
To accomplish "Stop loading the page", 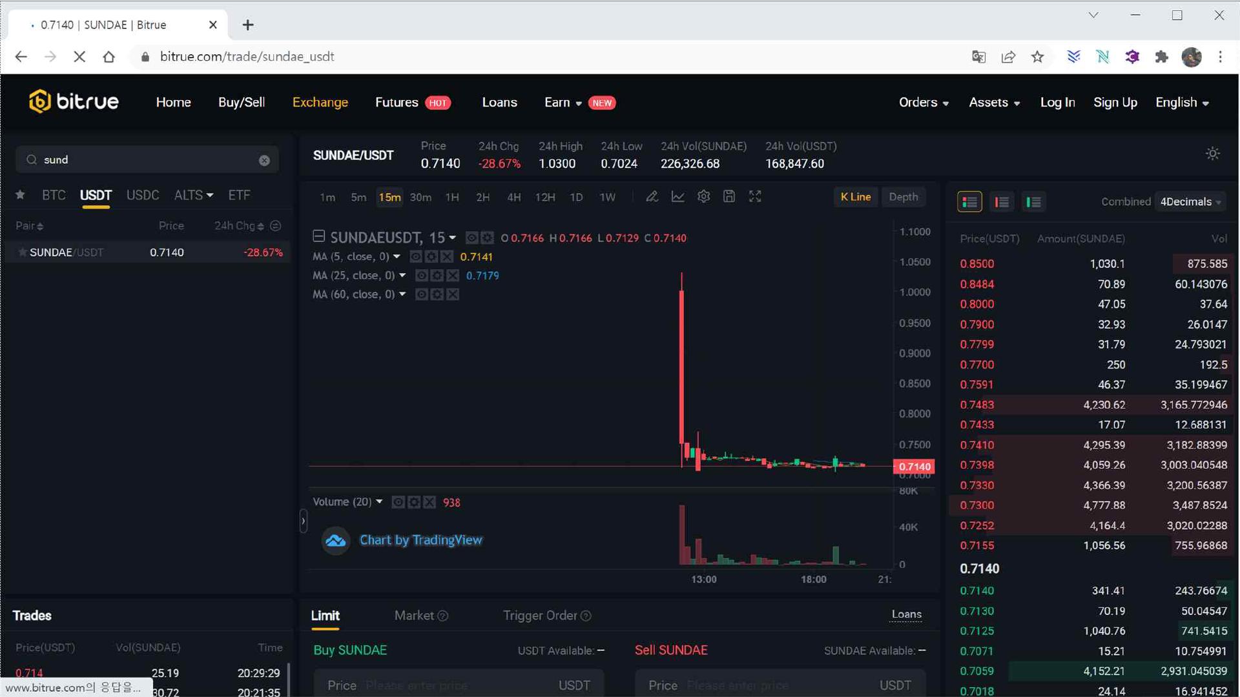I will [79, 57].
